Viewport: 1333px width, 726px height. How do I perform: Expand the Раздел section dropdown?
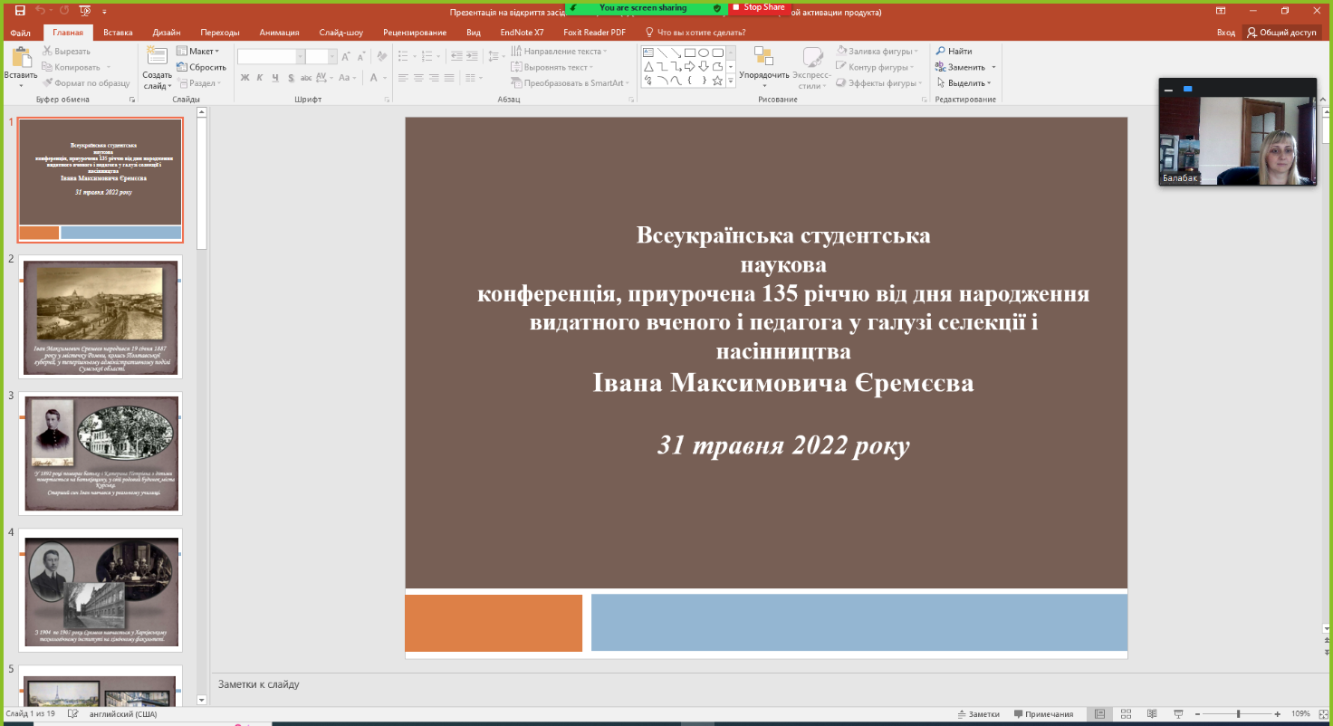click(199, 83)
